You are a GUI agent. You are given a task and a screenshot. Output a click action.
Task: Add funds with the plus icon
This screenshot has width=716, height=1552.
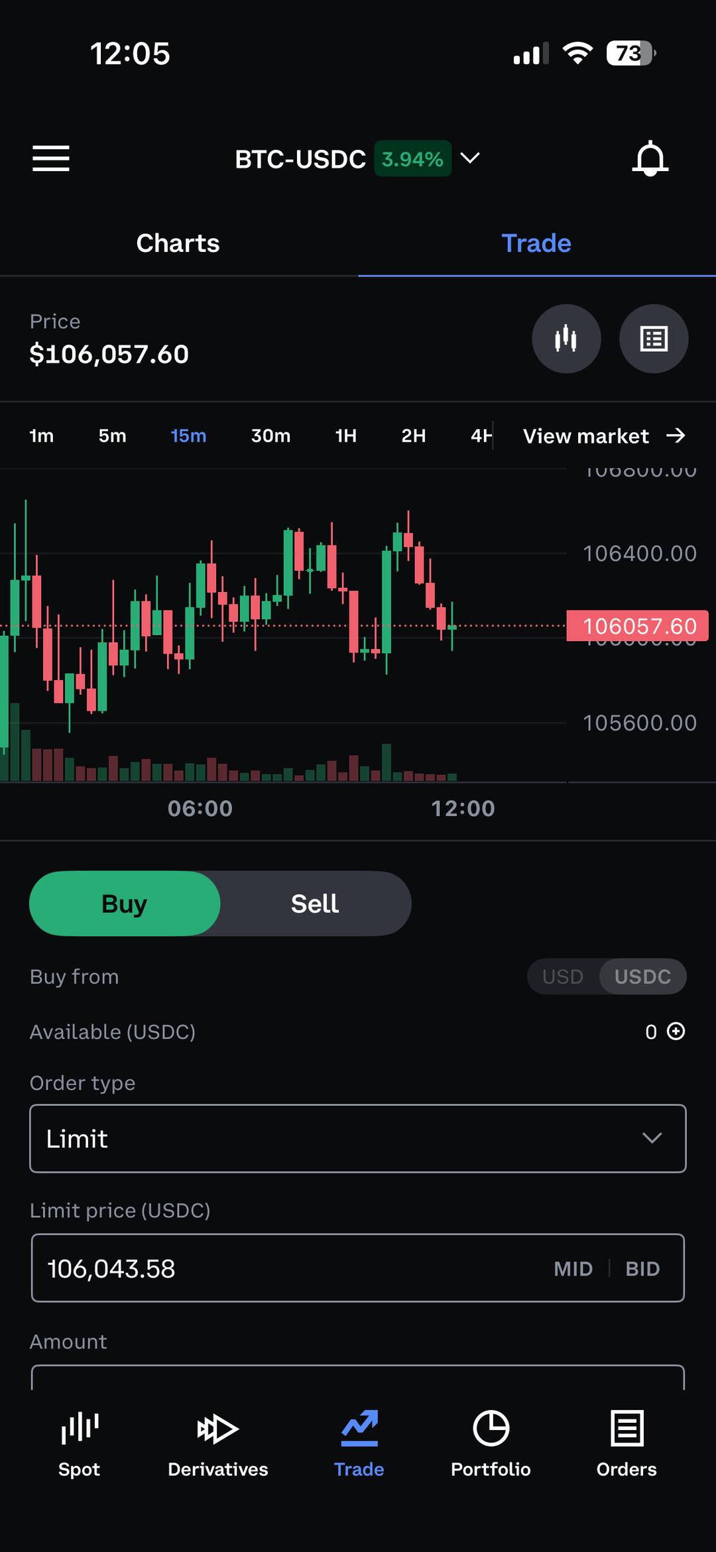point(676,1032)
